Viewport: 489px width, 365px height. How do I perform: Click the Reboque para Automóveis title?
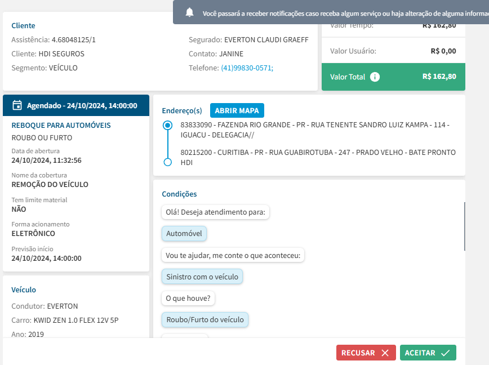[61, 126]
